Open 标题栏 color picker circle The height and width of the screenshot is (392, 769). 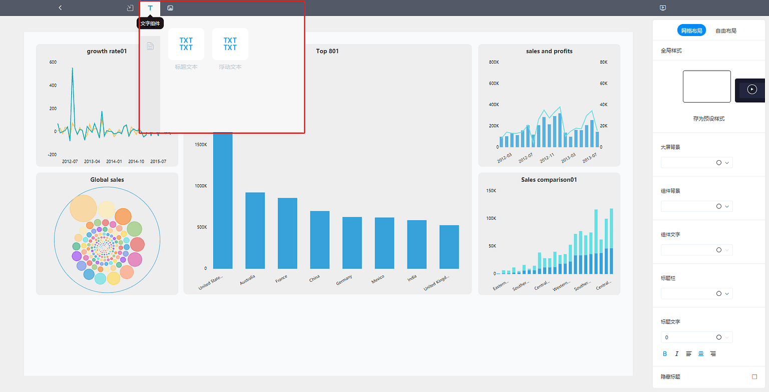719,293
